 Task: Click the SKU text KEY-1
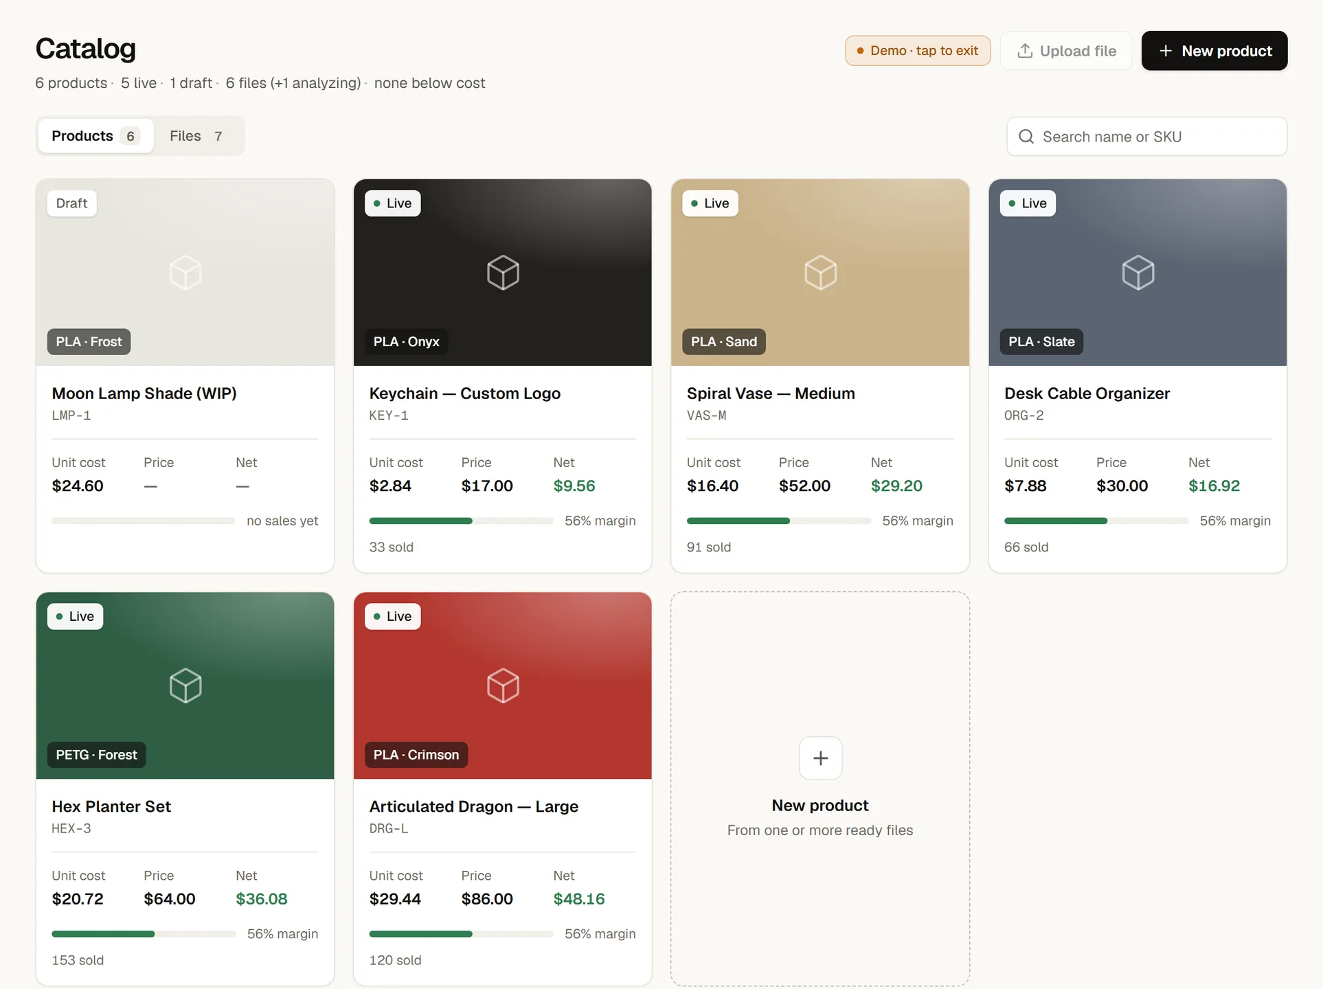pyautogui.click(x=389, y=416)
